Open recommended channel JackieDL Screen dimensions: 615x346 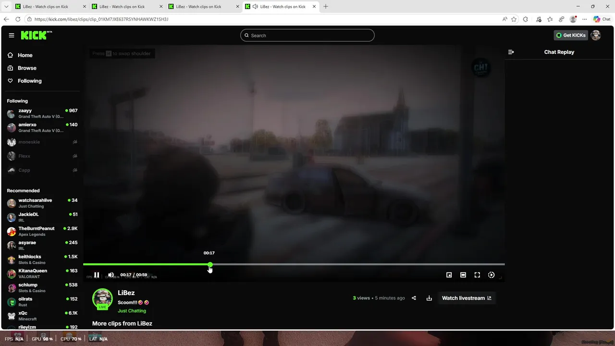tap(42, 217)
